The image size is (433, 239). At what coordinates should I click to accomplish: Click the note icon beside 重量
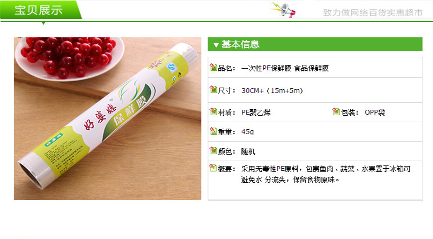coord(213,131)
